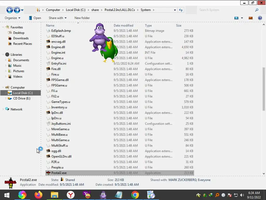Go back with the Back arrow button
Image resolution: width=266 pixels, height=200 pixels.
tap(10, 10)
